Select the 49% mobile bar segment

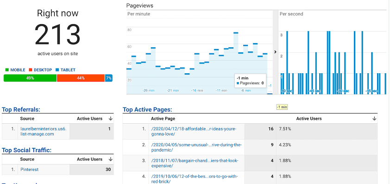[30, 78]
